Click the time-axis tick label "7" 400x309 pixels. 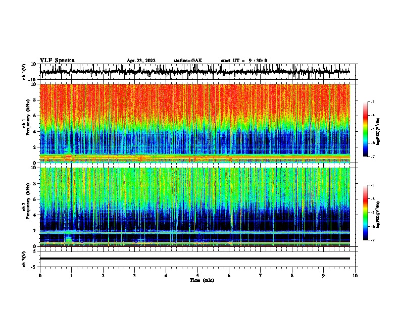point(261,276)
